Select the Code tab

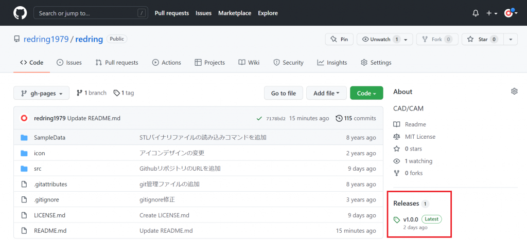click(x=31, y=62)
